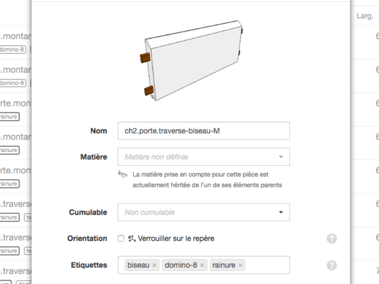Screen dimensions: 379x284
Task: Remove the biseau tag
Action: tap(155, 266)
